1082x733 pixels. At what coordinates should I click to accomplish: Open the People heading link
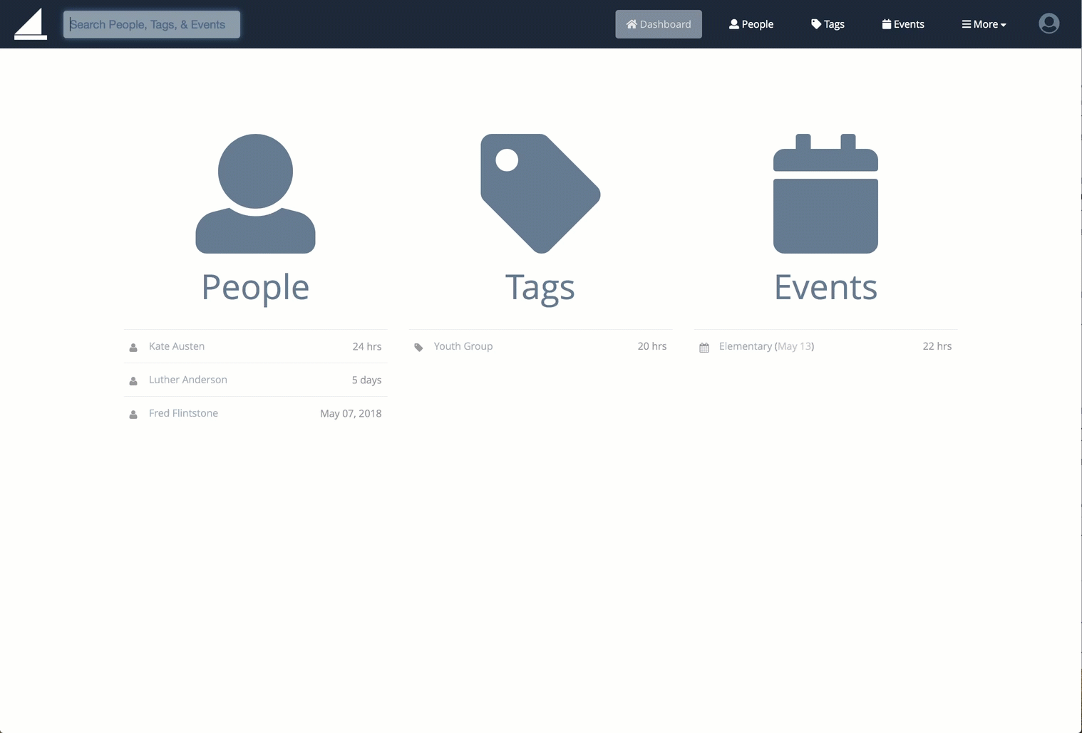[x=255, y=287]
